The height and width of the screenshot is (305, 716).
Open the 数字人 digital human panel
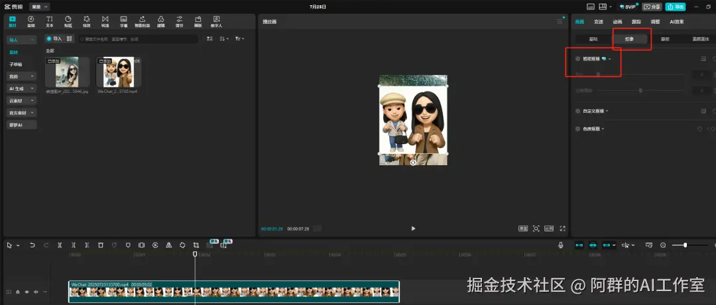pos(216,21)
